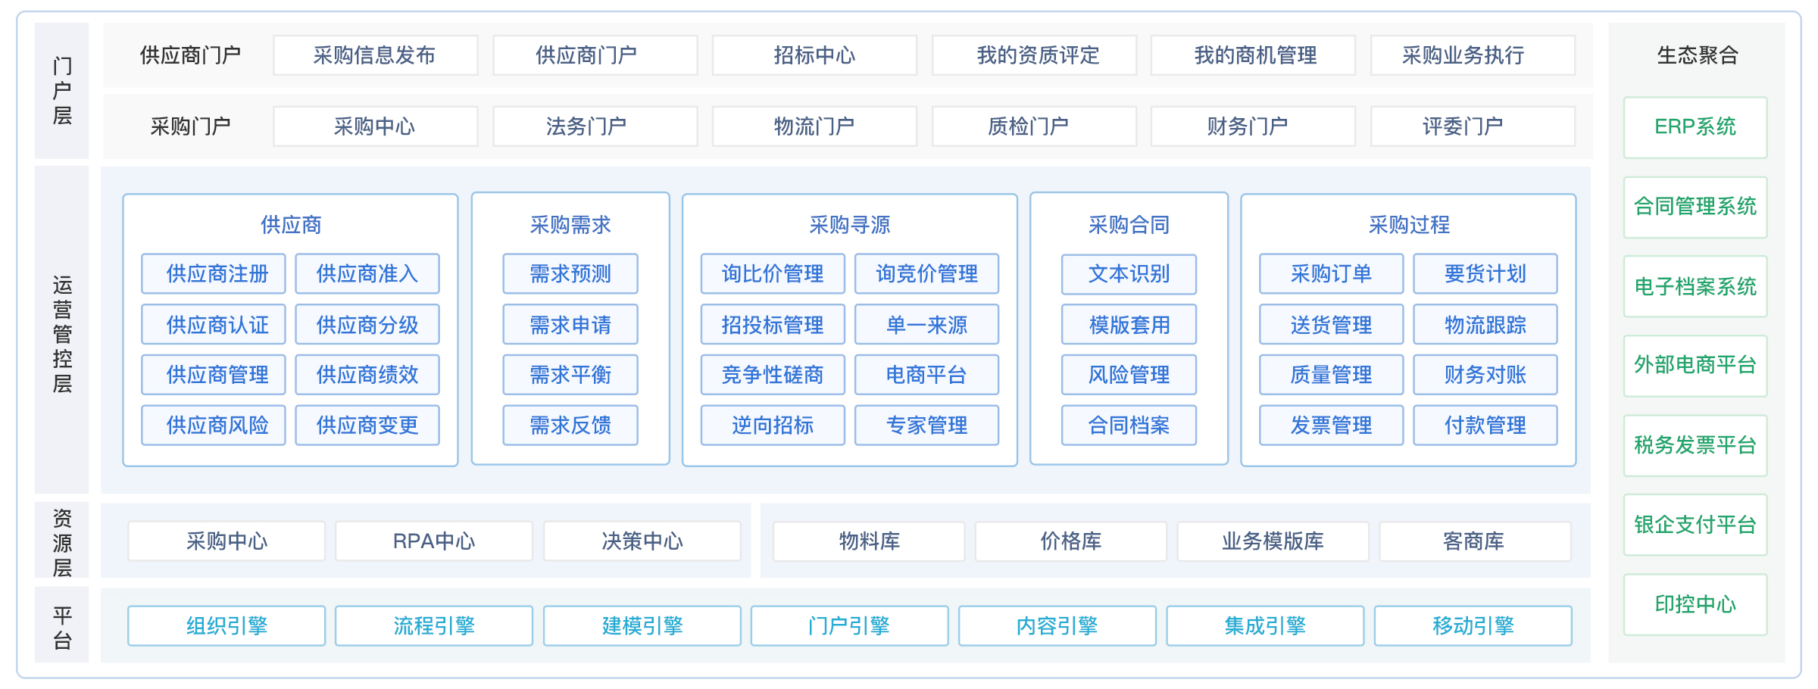The width and height of the screenshot is (1818, 689).
Task: Click 文本识别 under 采购合同
Action: (1129, 274)
